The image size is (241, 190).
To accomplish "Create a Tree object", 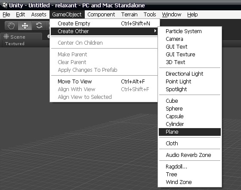I will point(190,175).
